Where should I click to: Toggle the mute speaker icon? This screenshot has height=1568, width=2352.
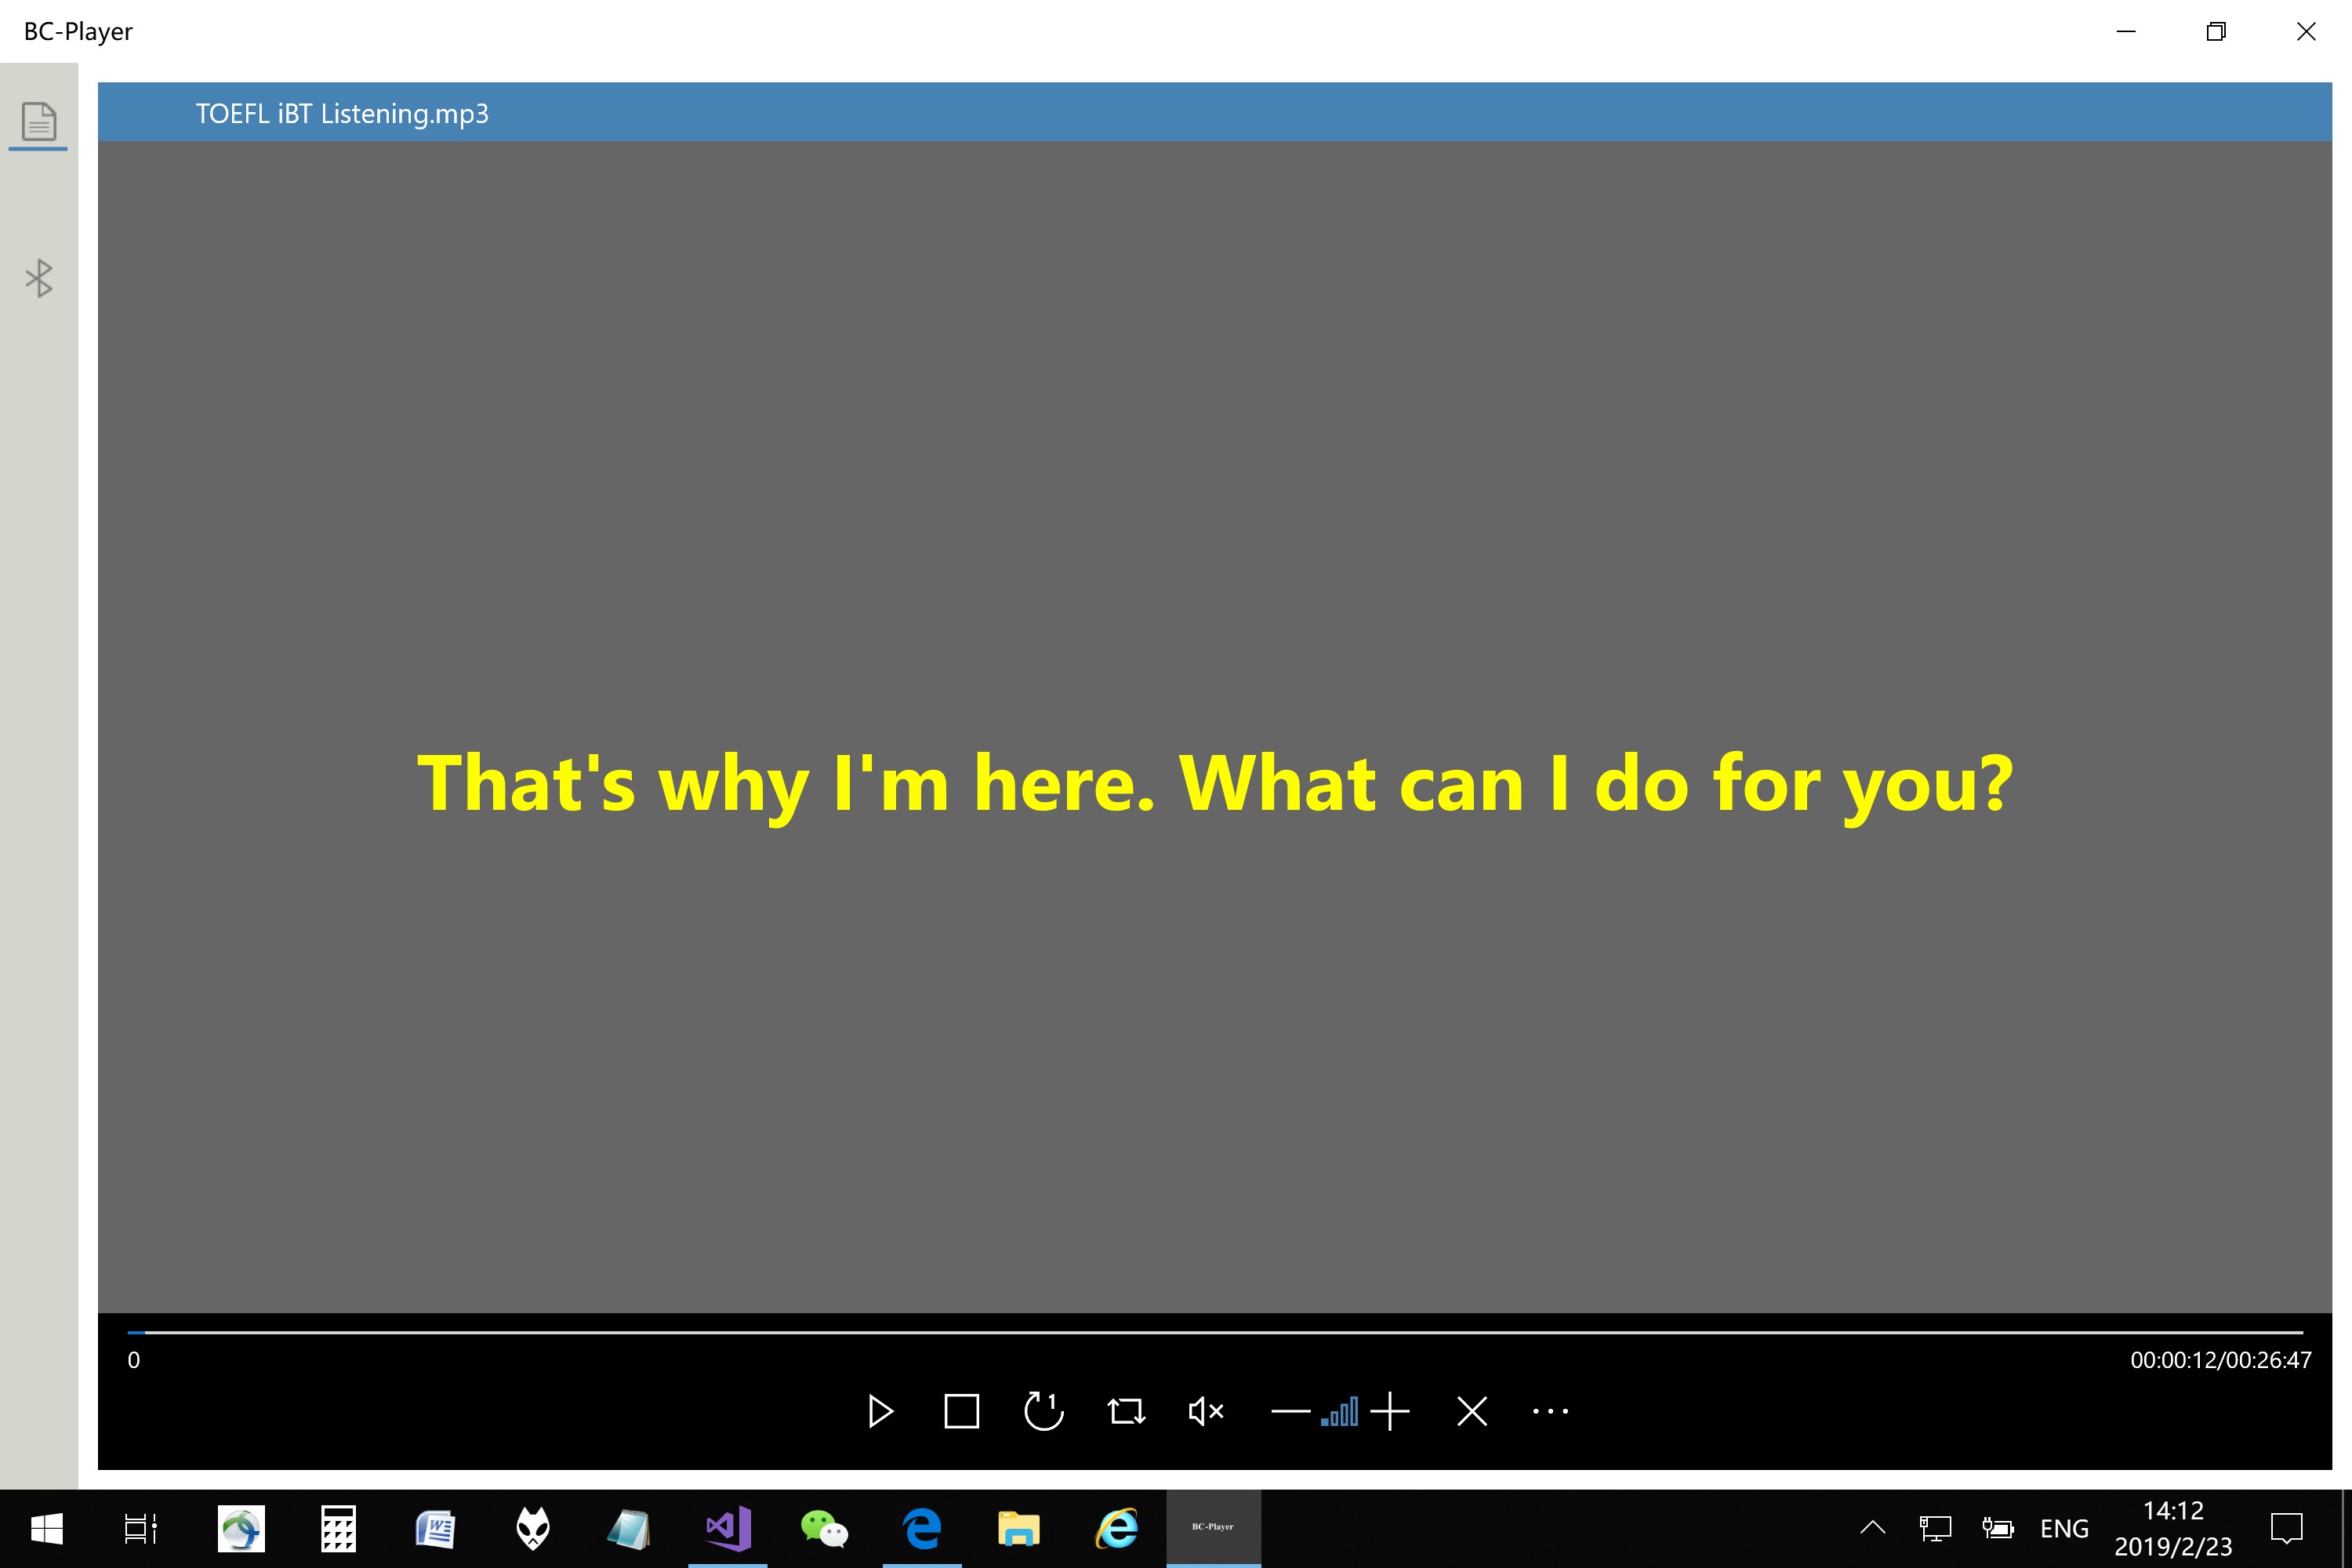(1206, 1411)
